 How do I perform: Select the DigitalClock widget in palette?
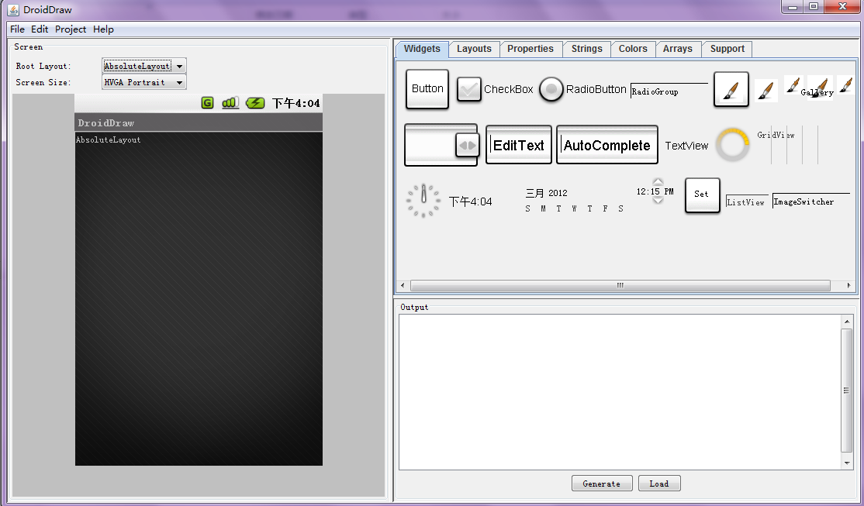point(470,201)
